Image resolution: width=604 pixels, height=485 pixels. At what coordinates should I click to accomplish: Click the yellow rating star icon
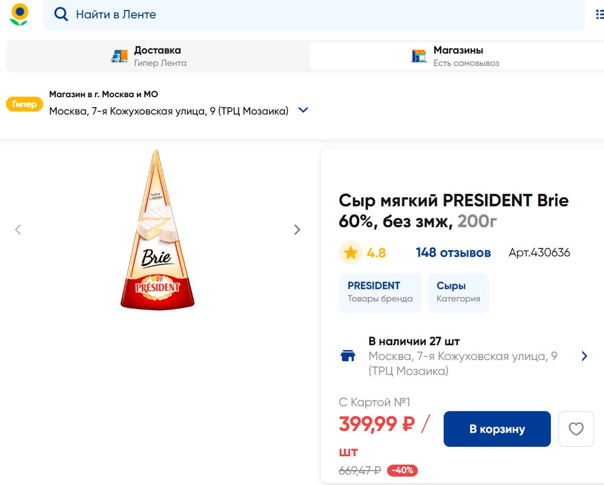pos(351,253)
